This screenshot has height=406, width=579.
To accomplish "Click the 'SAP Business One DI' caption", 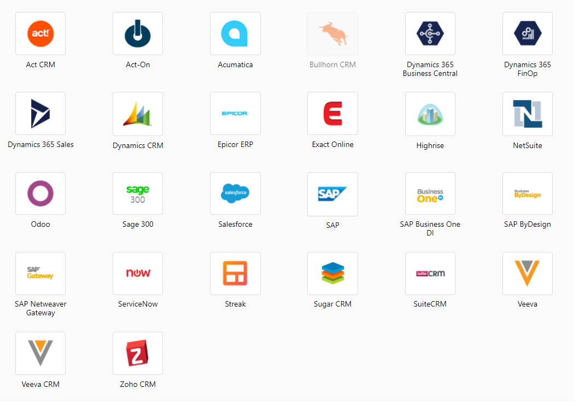I will coord(430,228).
